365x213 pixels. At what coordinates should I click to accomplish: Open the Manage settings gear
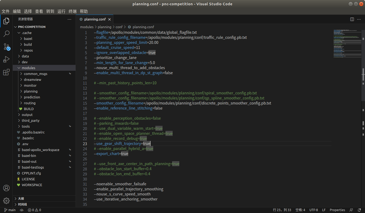click(x=6, y=201)
